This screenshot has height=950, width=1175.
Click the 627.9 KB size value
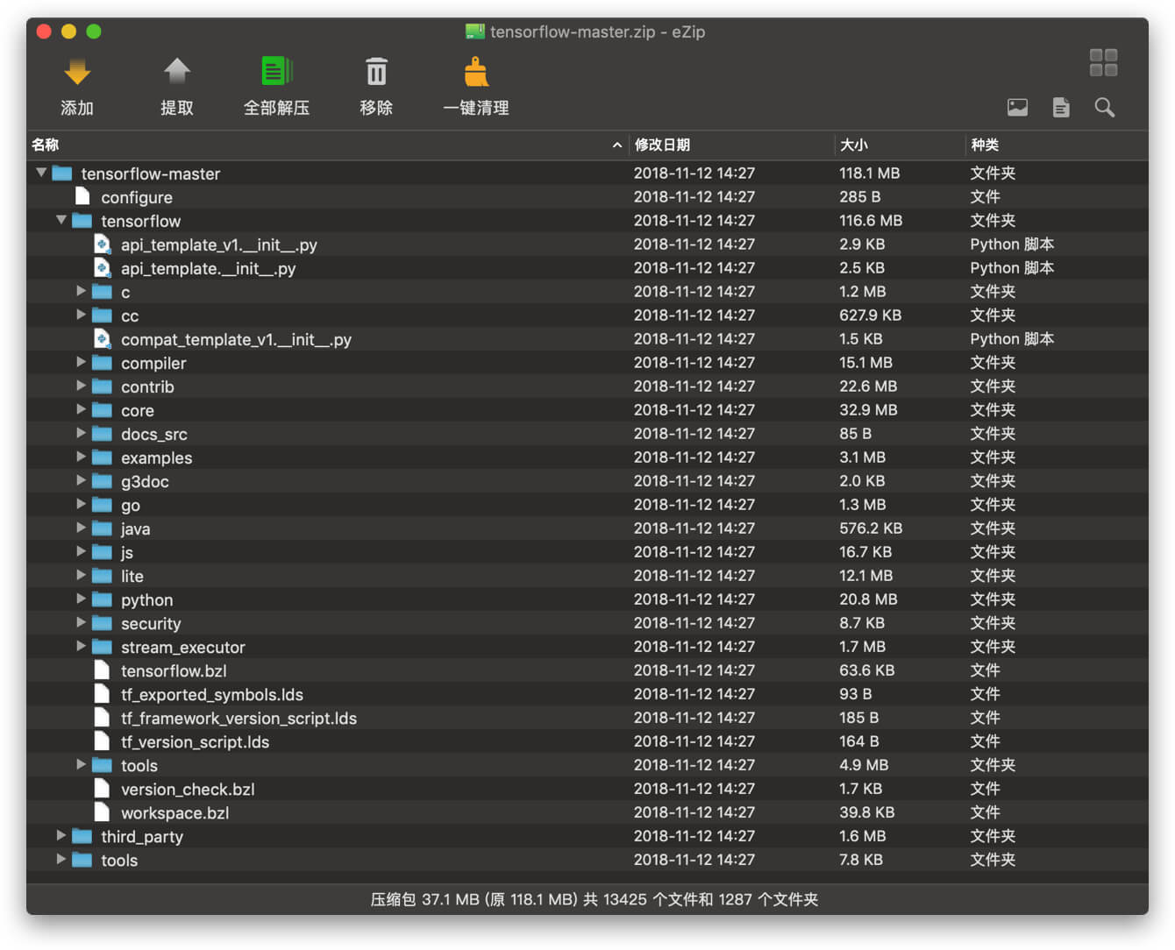(x=871, y=315)
